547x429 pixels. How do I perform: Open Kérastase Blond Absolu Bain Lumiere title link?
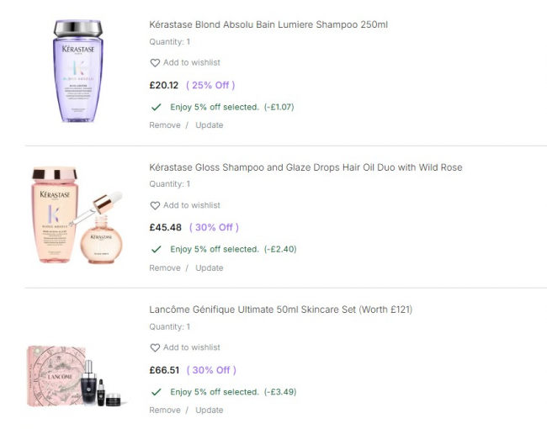pyautogui.click(x=268, y=25)
